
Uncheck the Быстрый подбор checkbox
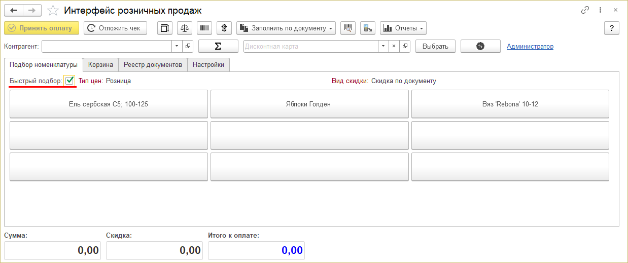click(x=69, y=81)
